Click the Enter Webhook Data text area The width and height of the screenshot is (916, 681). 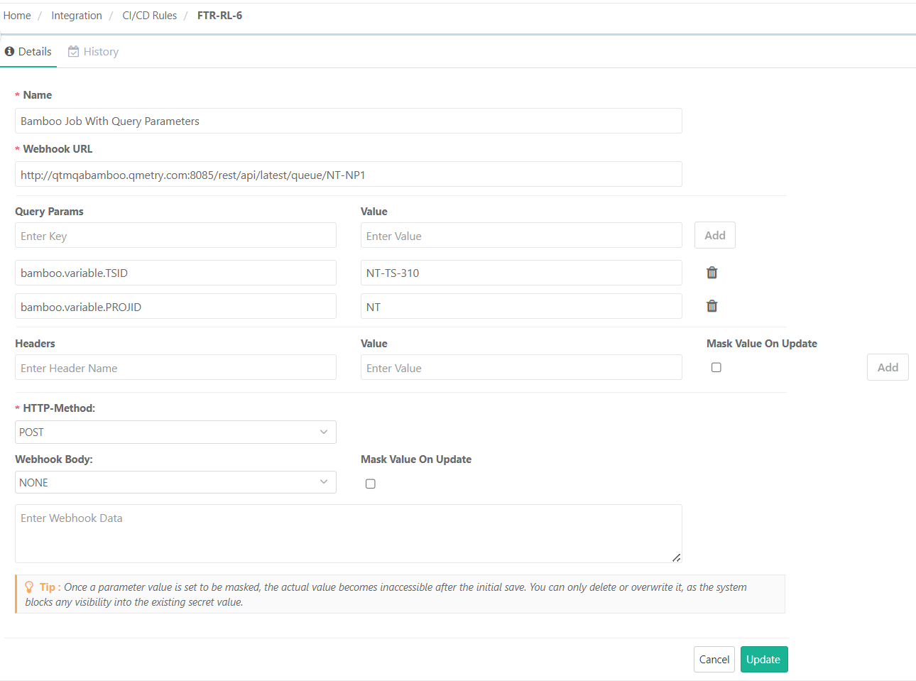[x=348, y=533]
